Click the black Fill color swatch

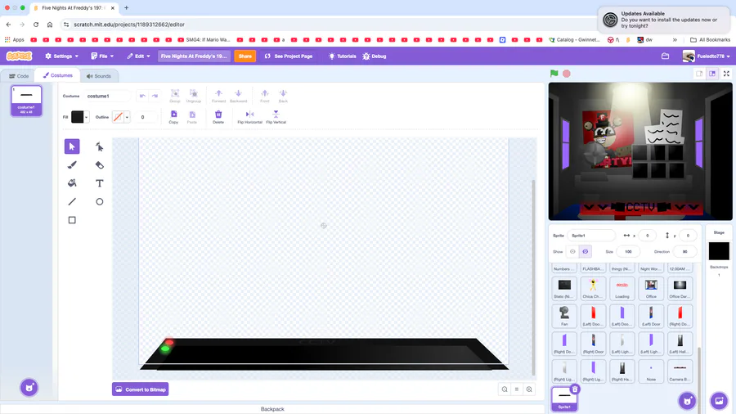pos(78,117)
